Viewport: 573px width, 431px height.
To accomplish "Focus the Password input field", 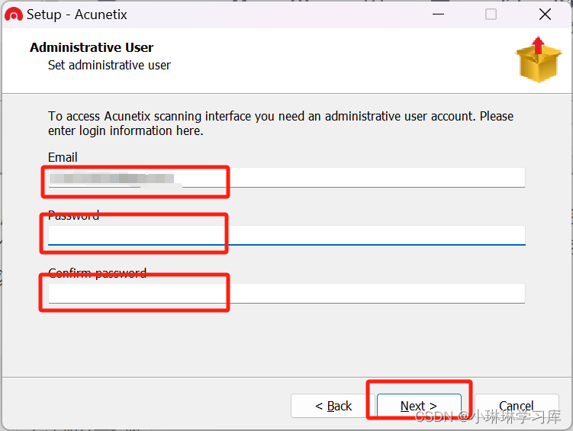I will 287,235.
